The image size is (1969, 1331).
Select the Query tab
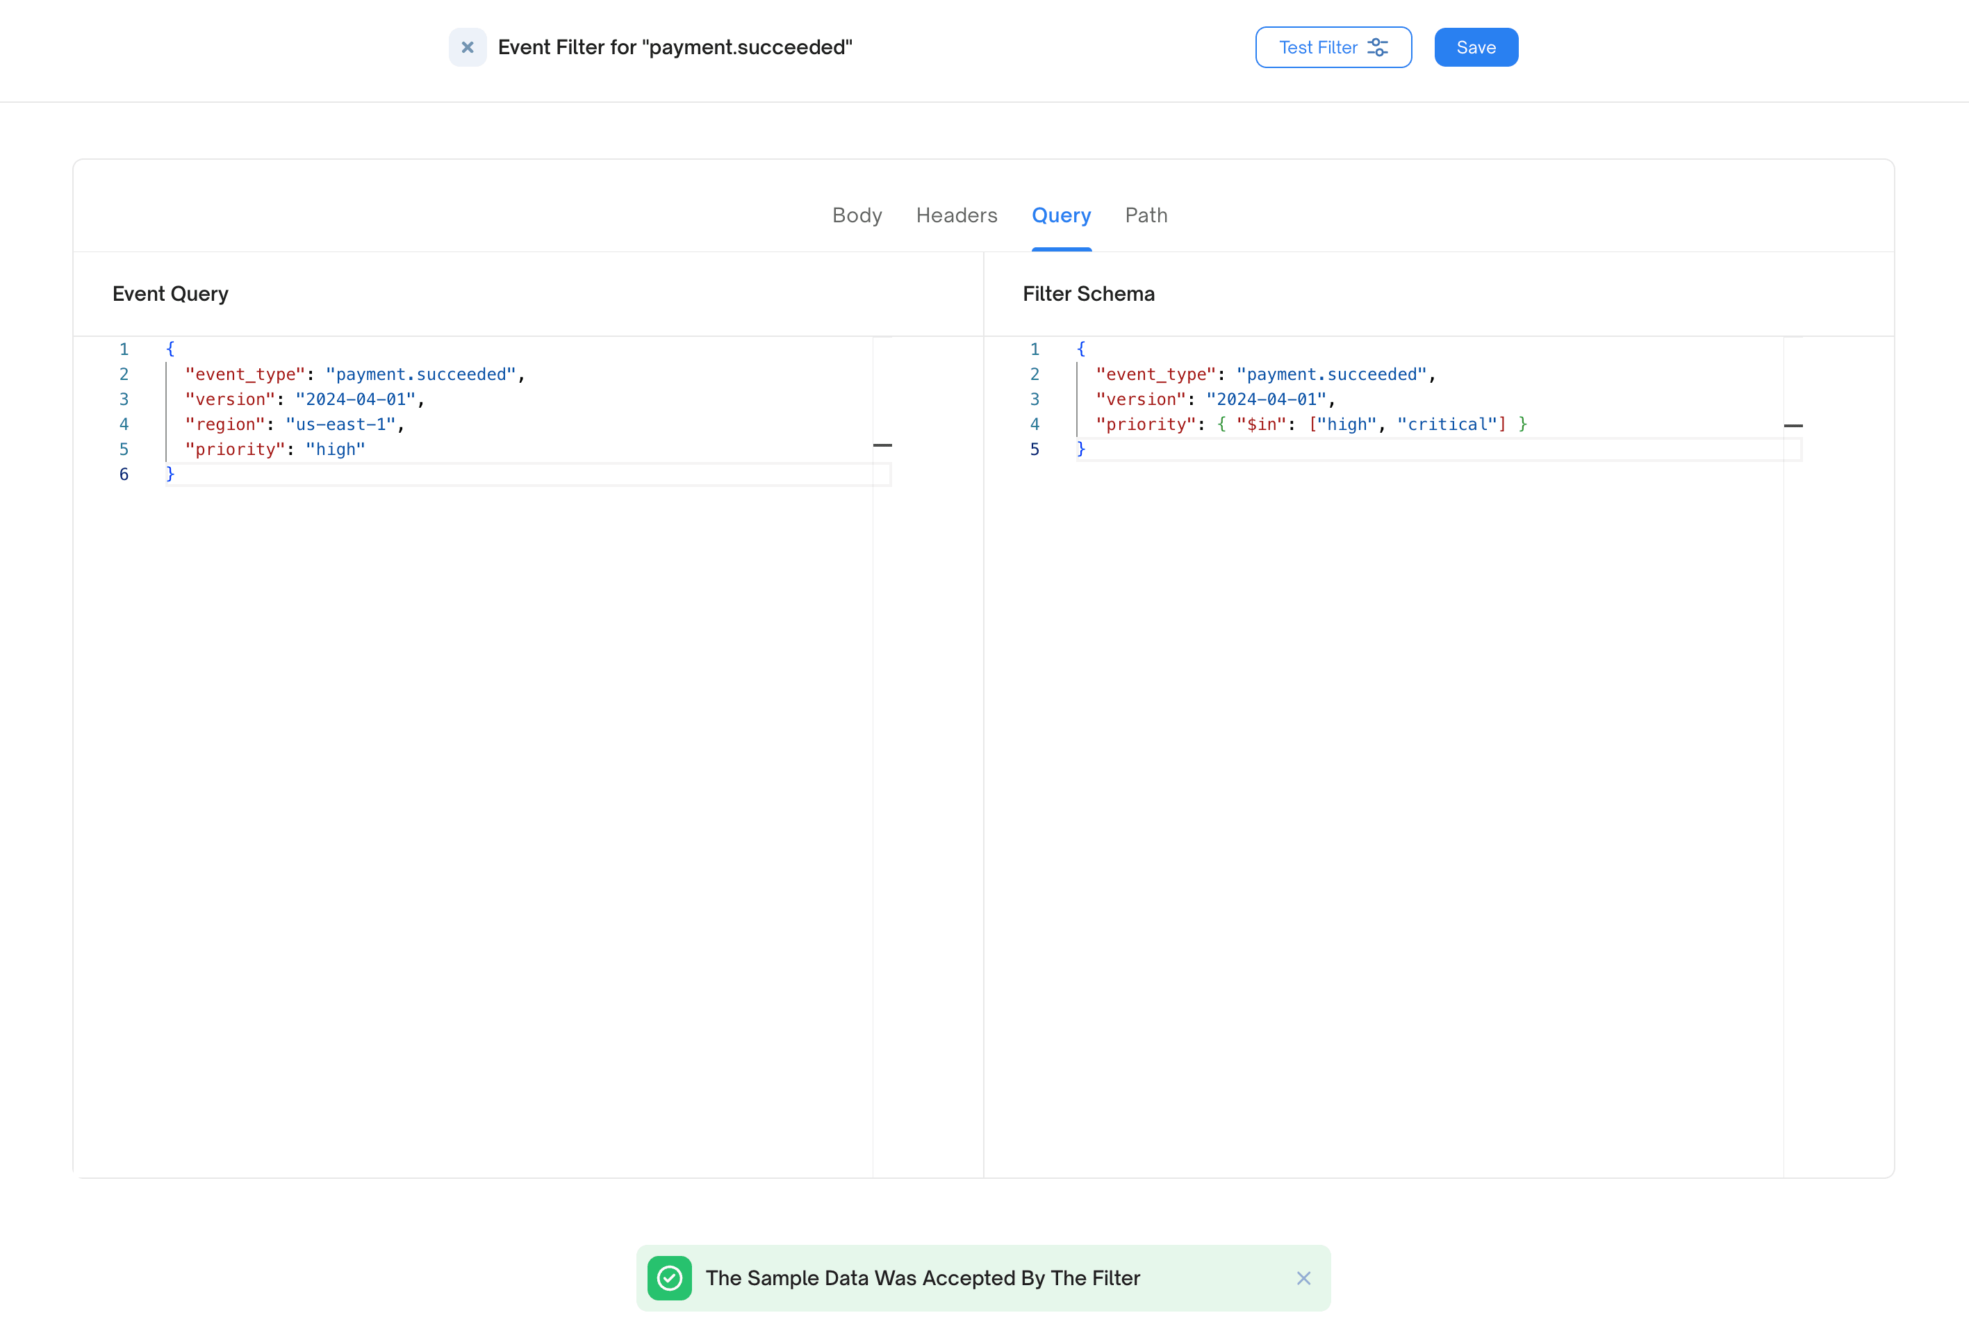click(1061, 215)
